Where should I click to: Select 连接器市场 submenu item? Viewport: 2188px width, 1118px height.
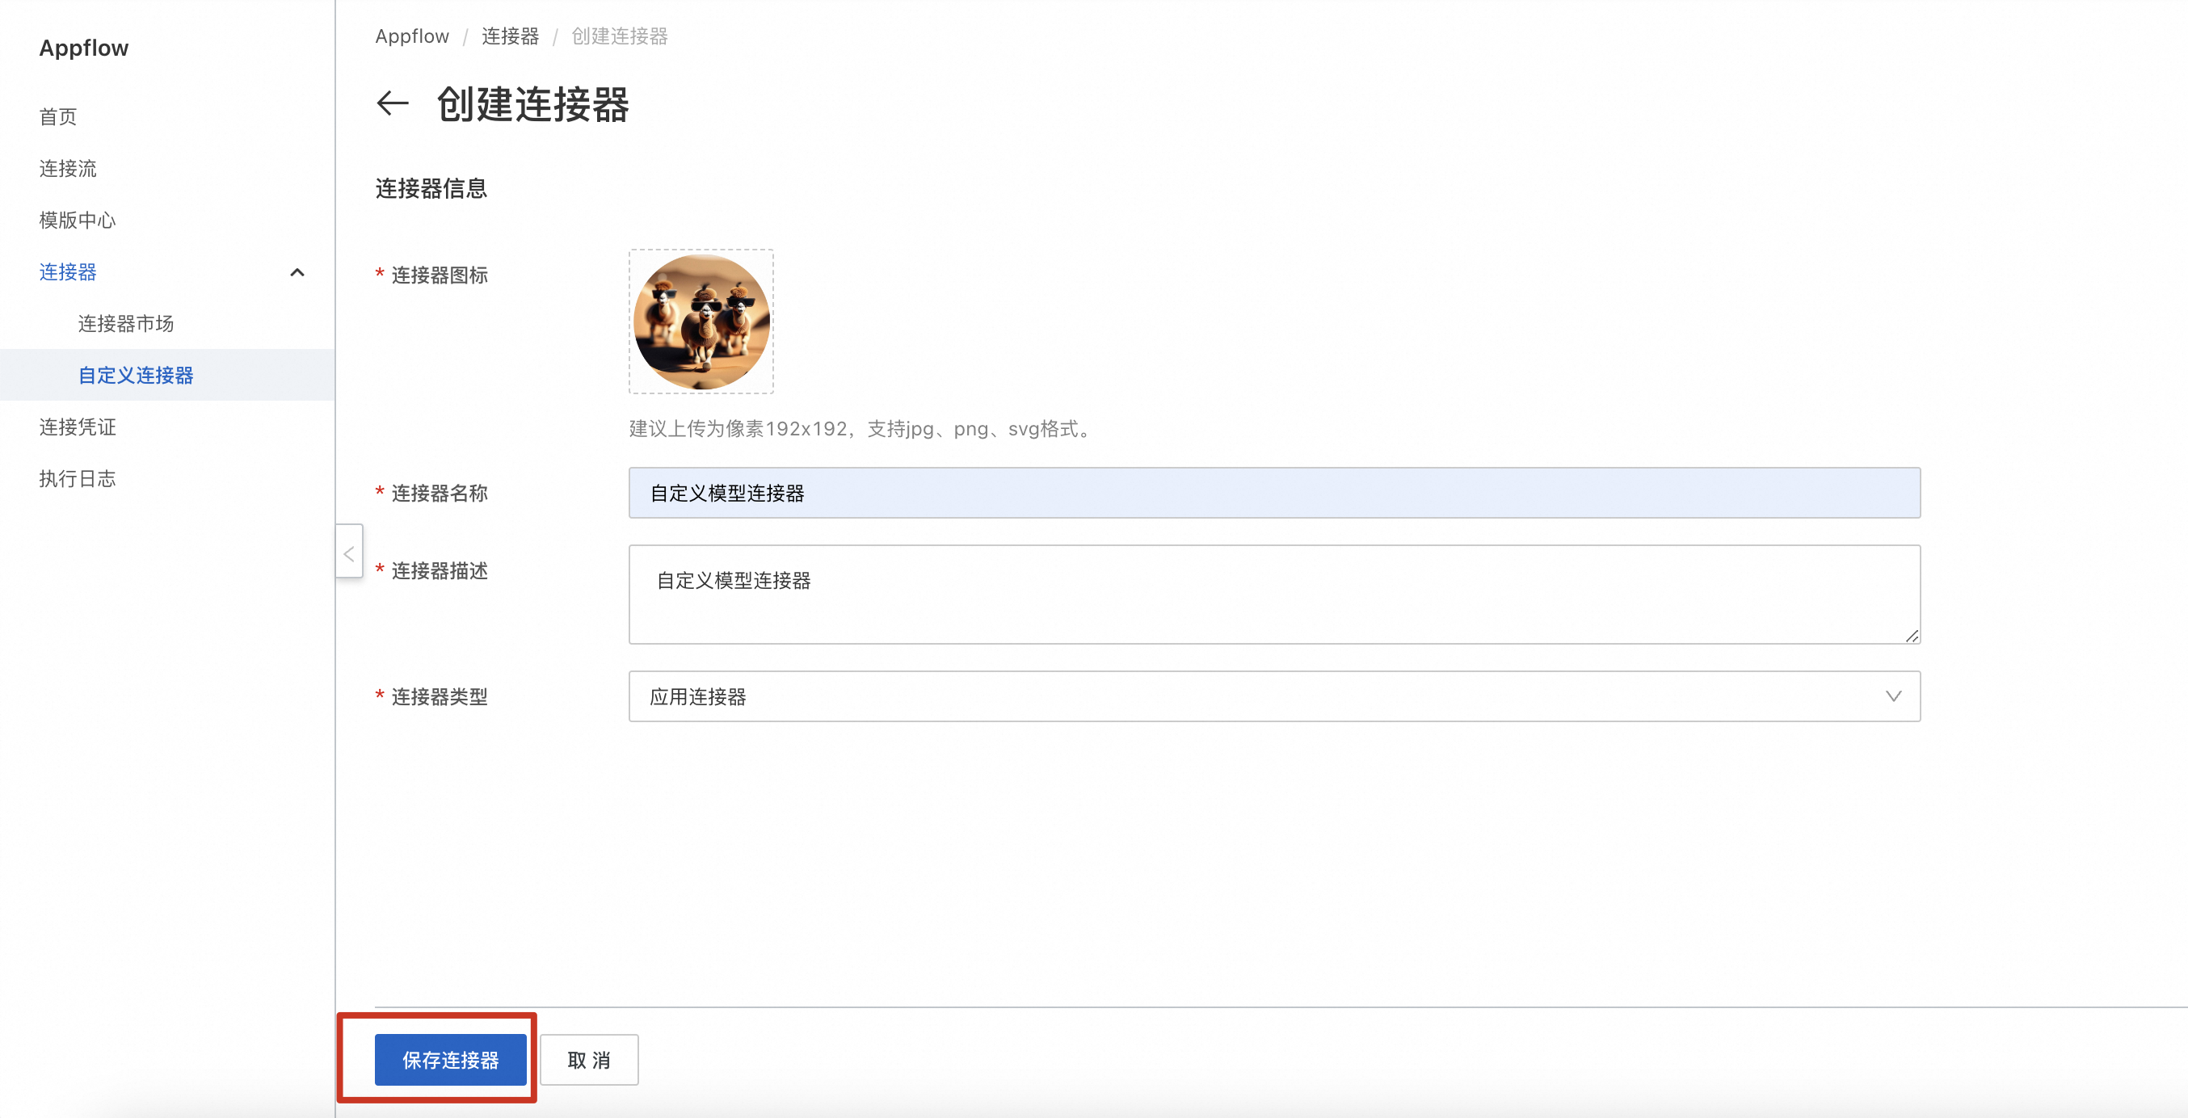click(126, 323)
